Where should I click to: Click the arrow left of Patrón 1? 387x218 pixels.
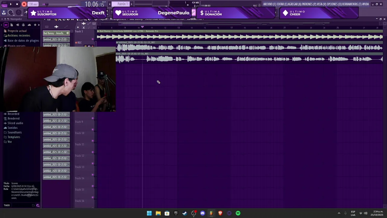pyautogui.click(x=110, y=4)
